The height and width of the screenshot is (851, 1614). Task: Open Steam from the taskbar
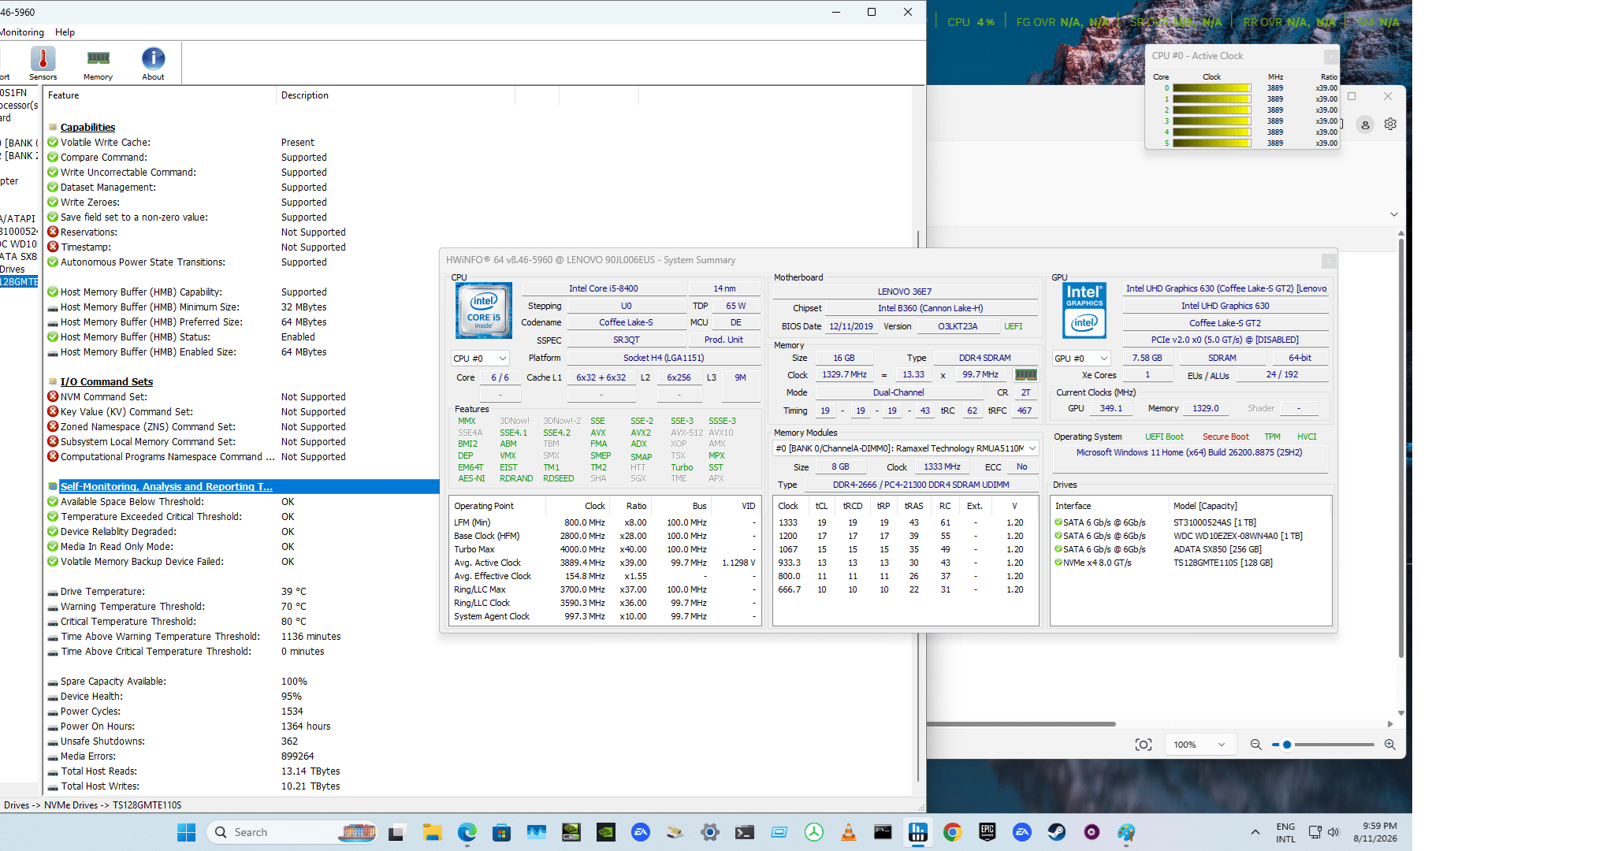[x=1057, y=832]
